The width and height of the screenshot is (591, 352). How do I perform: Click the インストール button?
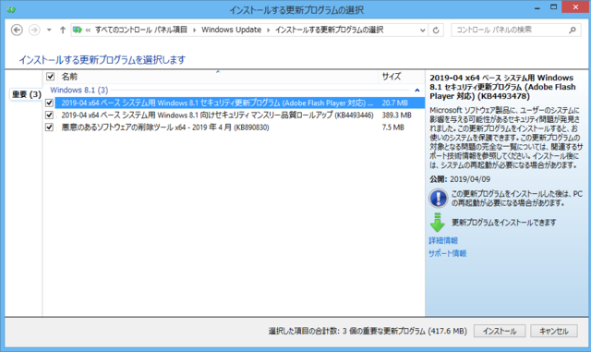(500, 331)
